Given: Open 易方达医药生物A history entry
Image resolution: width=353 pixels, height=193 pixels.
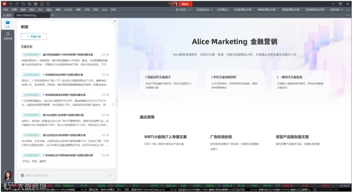Looking at the screenshot, I should pos(65,140).
